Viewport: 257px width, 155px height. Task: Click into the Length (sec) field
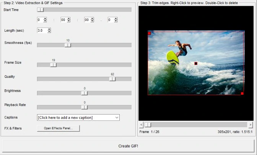(x=42, y=31)
